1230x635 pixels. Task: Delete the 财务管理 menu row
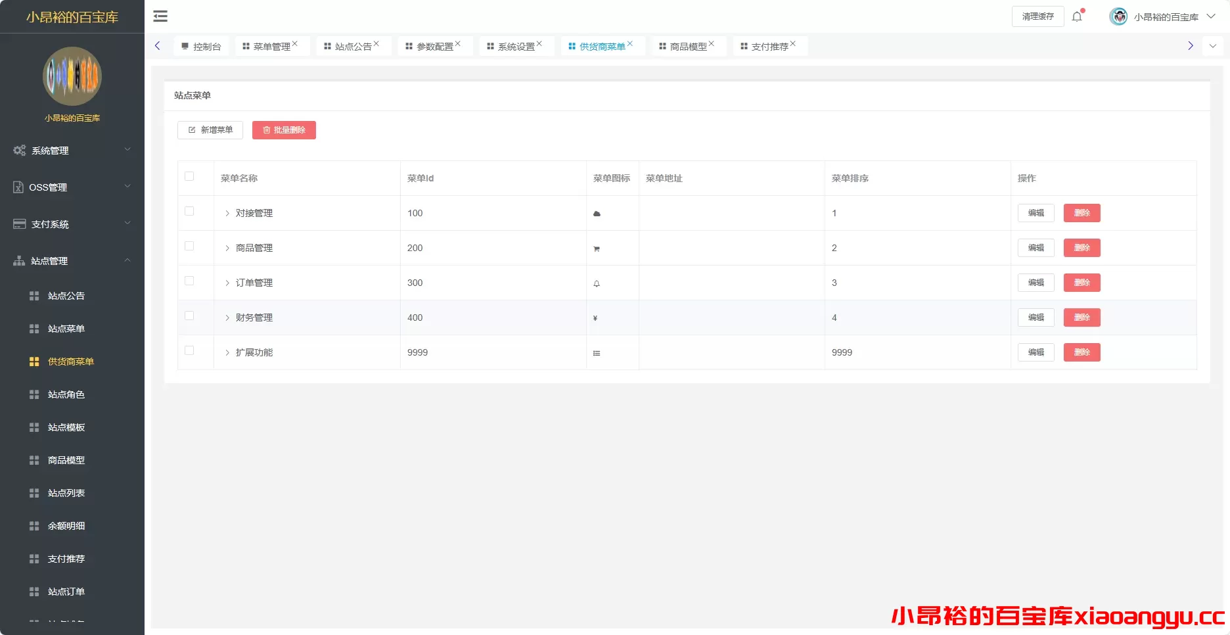[x=1082, y=317]
